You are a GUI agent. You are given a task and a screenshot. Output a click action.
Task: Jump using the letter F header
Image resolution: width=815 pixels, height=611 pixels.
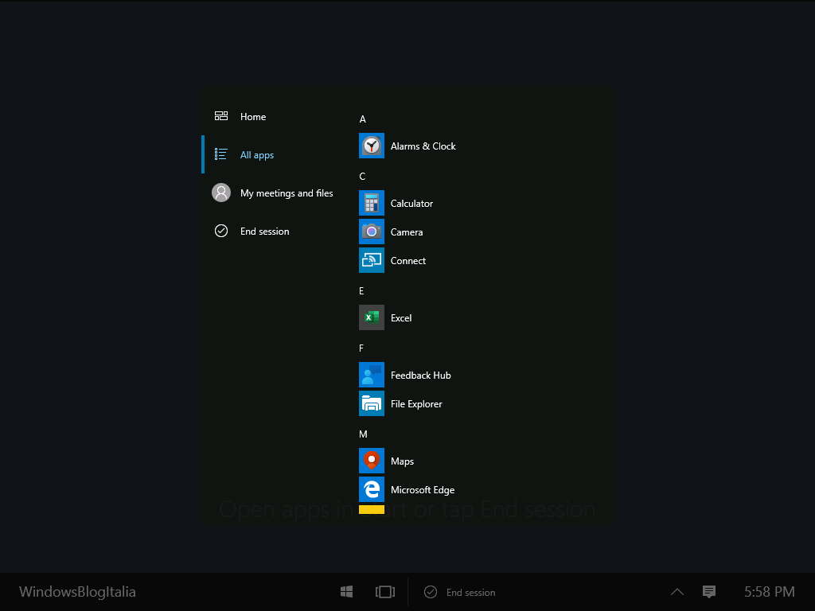click(361, 348)
